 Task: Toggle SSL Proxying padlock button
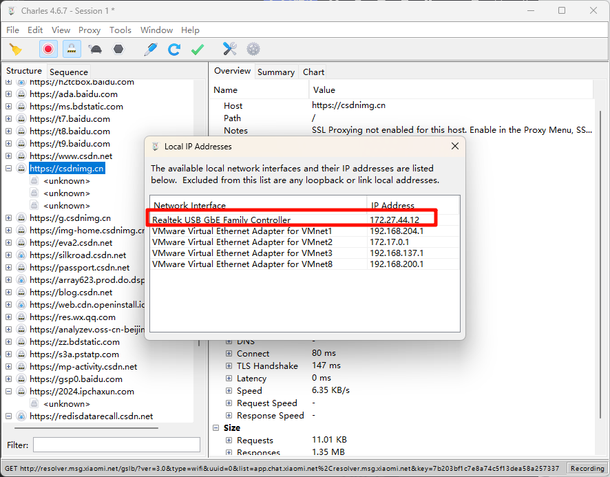pyautogui.click(x=71, y=49)
